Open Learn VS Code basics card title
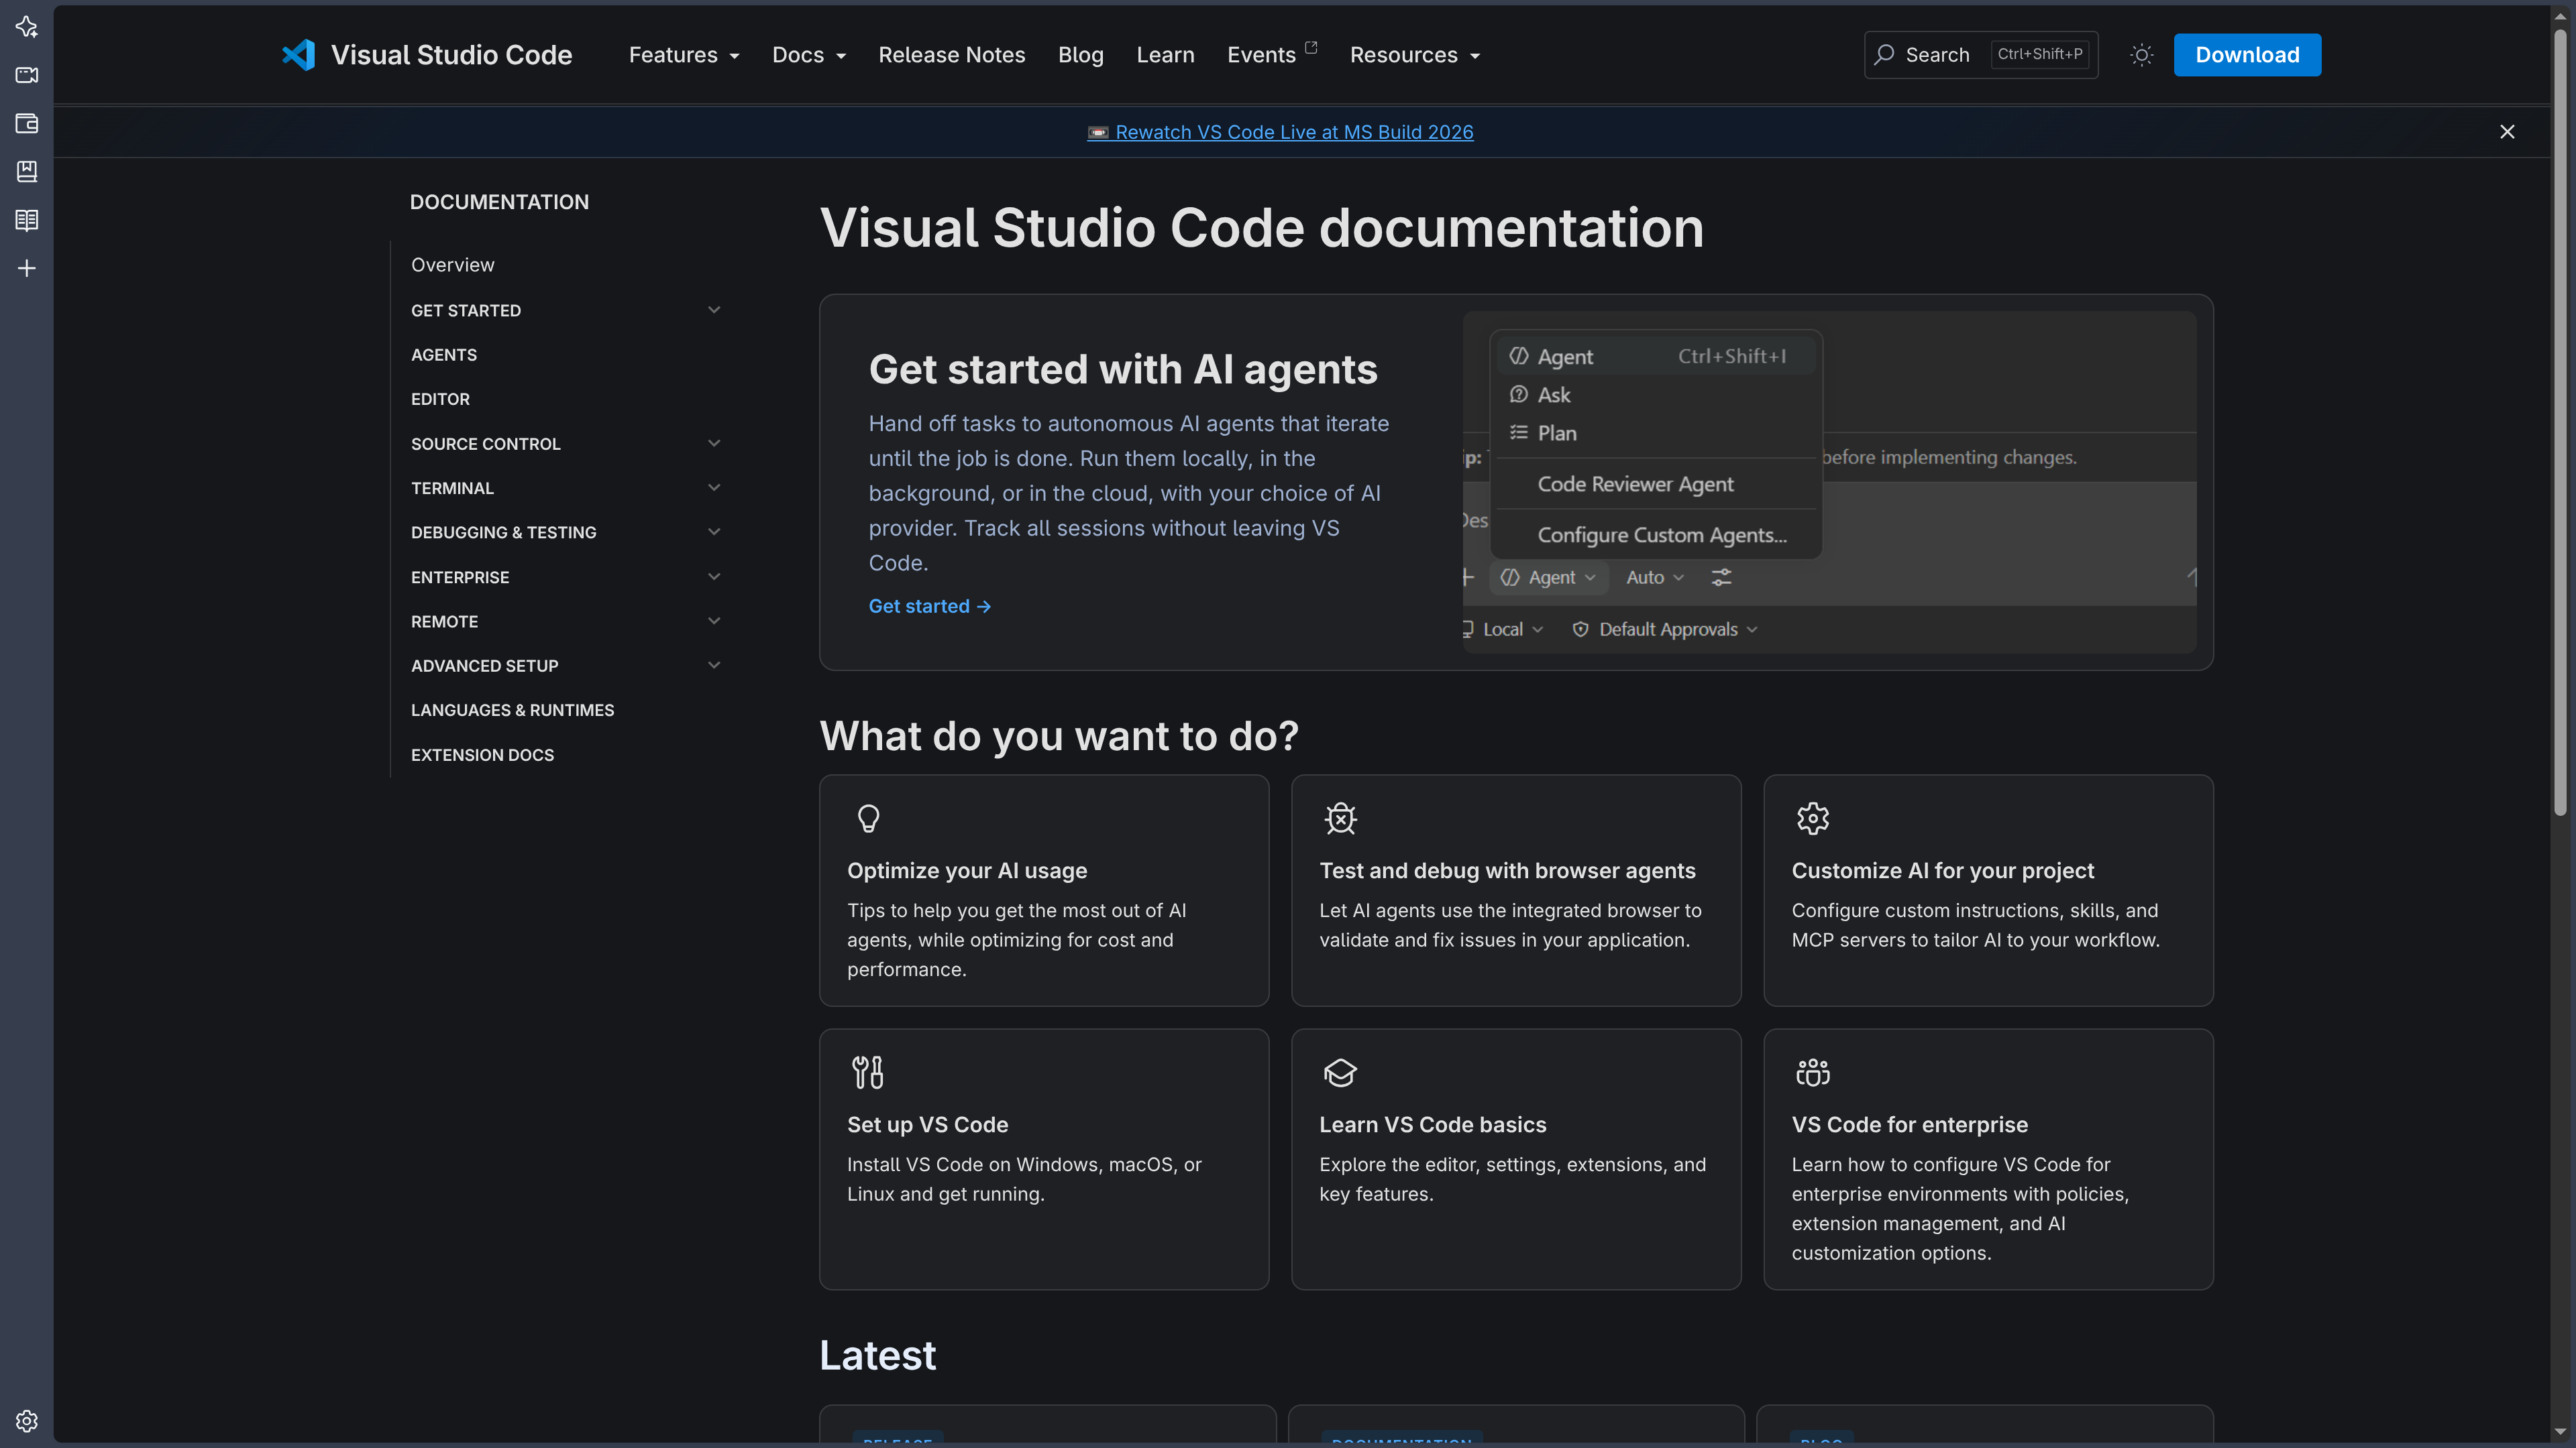 tap(1432, 1124)
